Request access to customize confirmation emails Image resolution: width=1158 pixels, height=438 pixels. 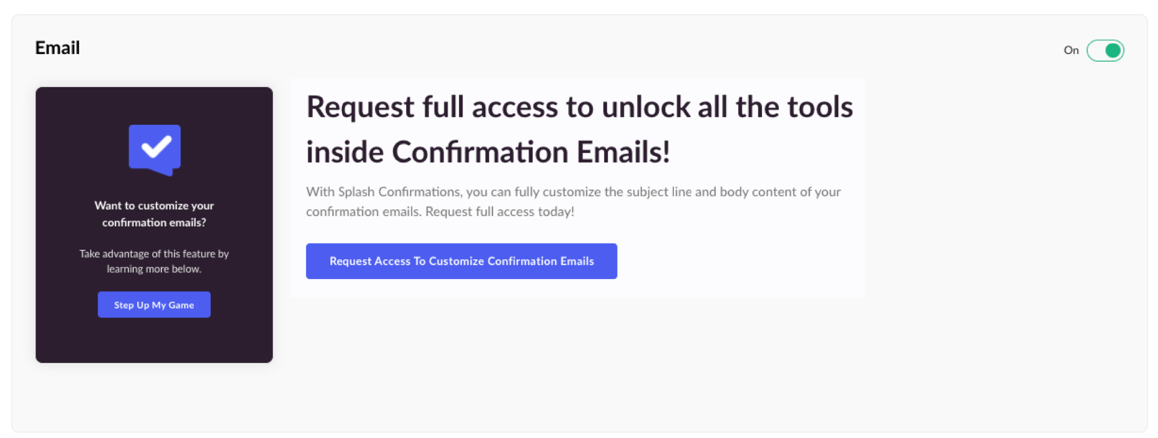point(461,261)
